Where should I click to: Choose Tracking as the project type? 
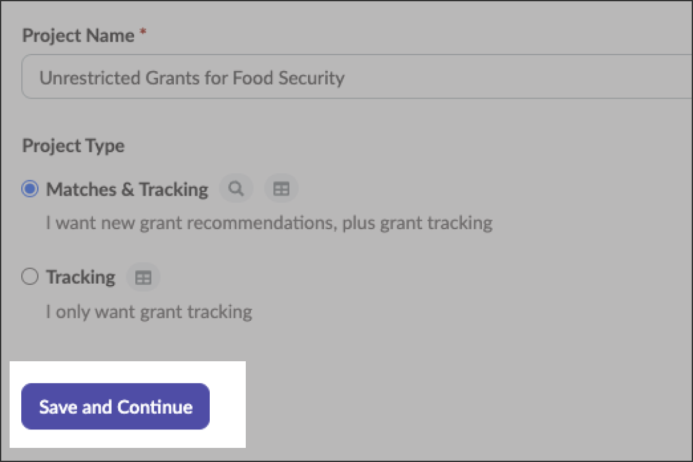(x=30, y=276)
